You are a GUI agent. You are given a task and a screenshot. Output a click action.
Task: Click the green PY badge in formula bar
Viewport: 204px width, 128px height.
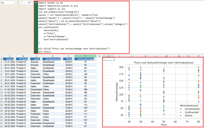coord(36,3)
